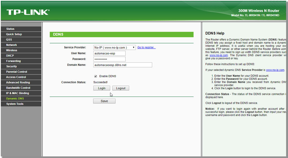Viewport: 288px width, 158px height.
Task: Go to Bandwidth Control page
Action: pos(21,88)
